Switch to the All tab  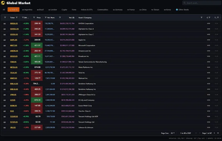pyautogui.click(x=4, y=10)
